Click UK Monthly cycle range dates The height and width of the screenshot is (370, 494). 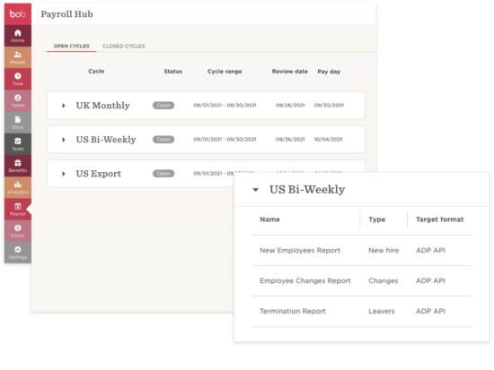tap(225, 106)
